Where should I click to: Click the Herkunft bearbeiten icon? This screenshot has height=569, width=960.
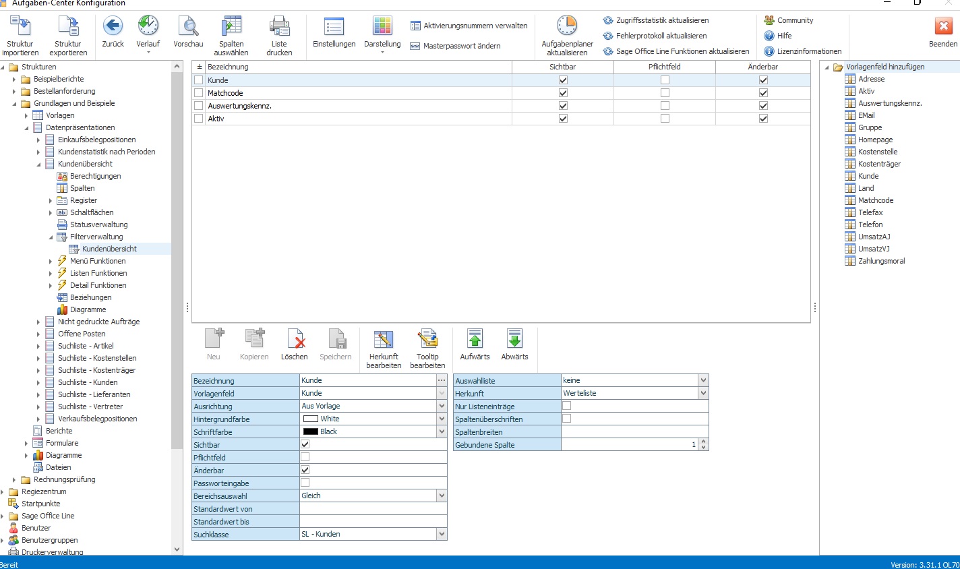384,339
